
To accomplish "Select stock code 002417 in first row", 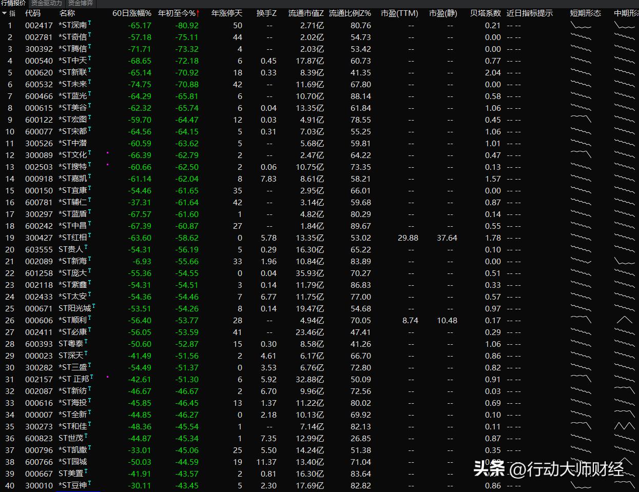I will pos(39,25).
